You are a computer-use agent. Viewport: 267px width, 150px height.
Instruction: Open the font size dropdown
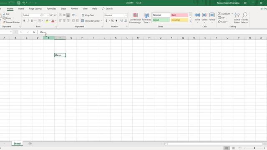click(x=48, y=15)
